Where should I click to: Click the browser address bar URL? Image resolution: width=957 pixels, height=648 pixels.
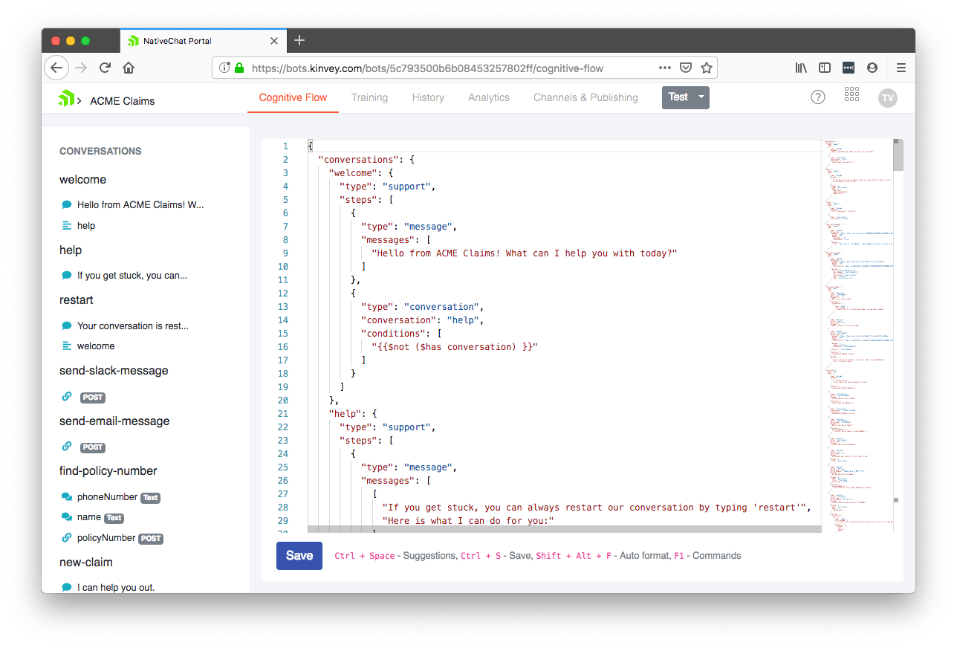[427, 68]
